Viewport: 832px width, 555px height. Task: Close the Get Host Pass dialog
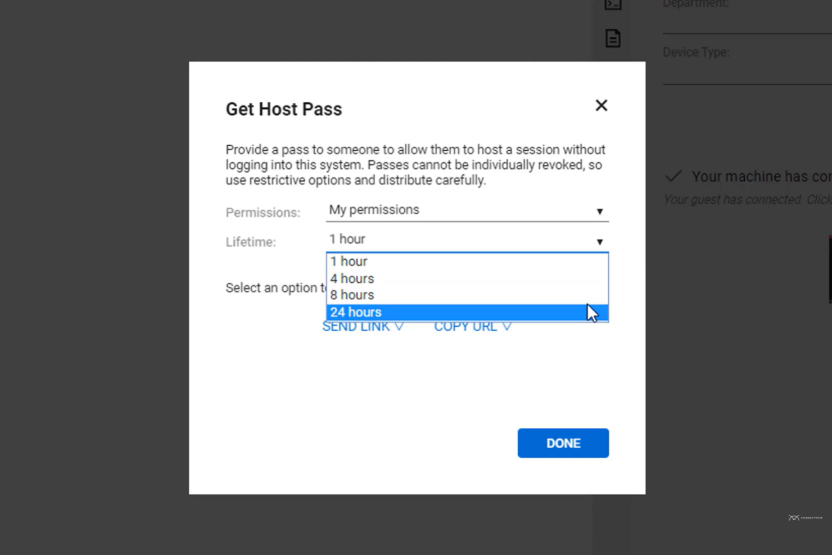(x=601, y=106)
